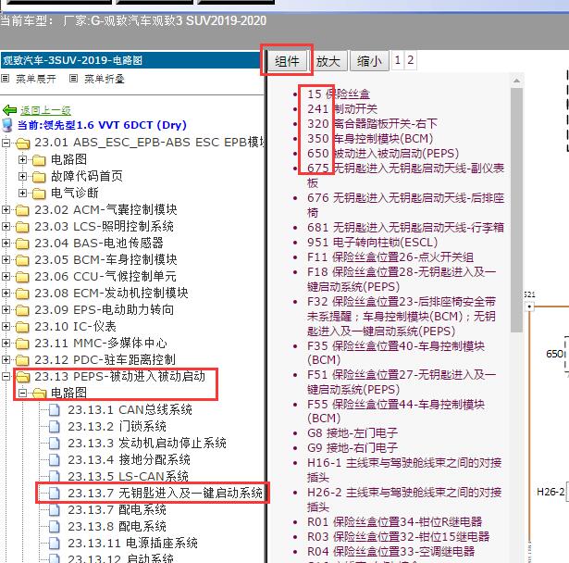Expand 23.09 EPS-电动助力转向
The width and height of the screenshot is (569, 563).
6,310
